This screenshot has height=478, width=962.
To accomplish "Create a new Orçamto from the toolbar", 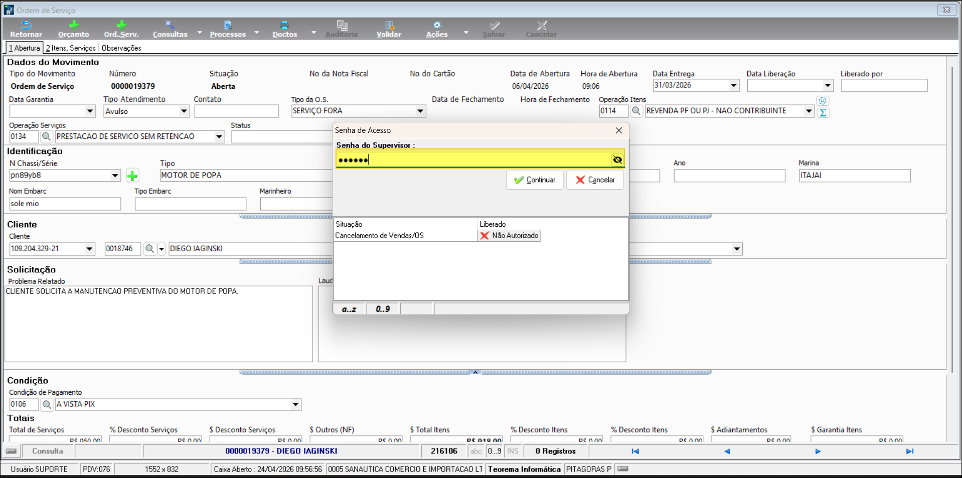I will (x=73, y=29).
